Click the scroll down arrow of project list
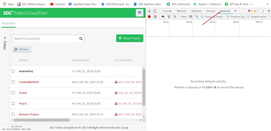Image resolution: width=271 pixels, height=131 pixels. [144, 116]
